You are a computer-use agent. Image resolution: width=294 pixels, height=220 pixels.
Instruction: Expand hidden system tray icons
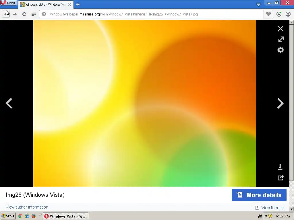tap(265, 216)
